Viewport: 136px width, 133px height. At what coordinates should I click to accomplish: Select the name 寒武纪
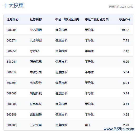[34, 51]
